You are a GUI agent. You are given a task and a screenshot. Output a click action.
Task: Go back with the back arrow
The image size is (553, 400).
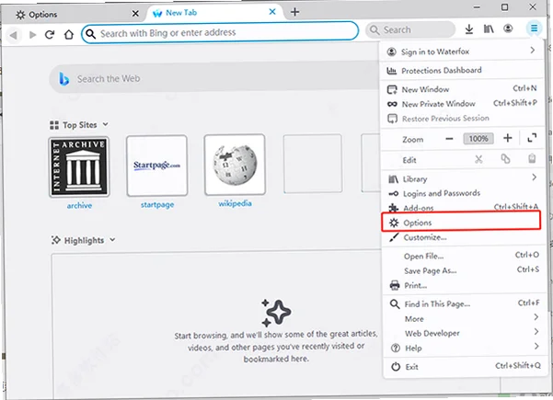(x=14, y=35)
